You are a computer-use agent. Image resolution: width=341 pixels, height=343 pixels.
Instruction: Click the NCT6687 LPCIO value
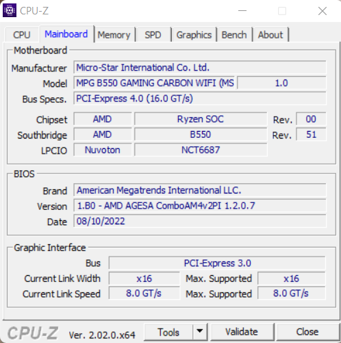pyautogui.click(x=201, y=150)
